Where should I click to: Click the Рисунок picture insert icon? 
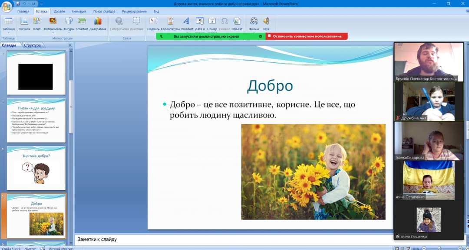pos(24,24)
